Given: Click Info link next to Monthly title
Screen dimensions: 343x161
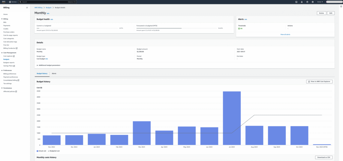Looking at the screenshot, I should (x=48, y=13).
